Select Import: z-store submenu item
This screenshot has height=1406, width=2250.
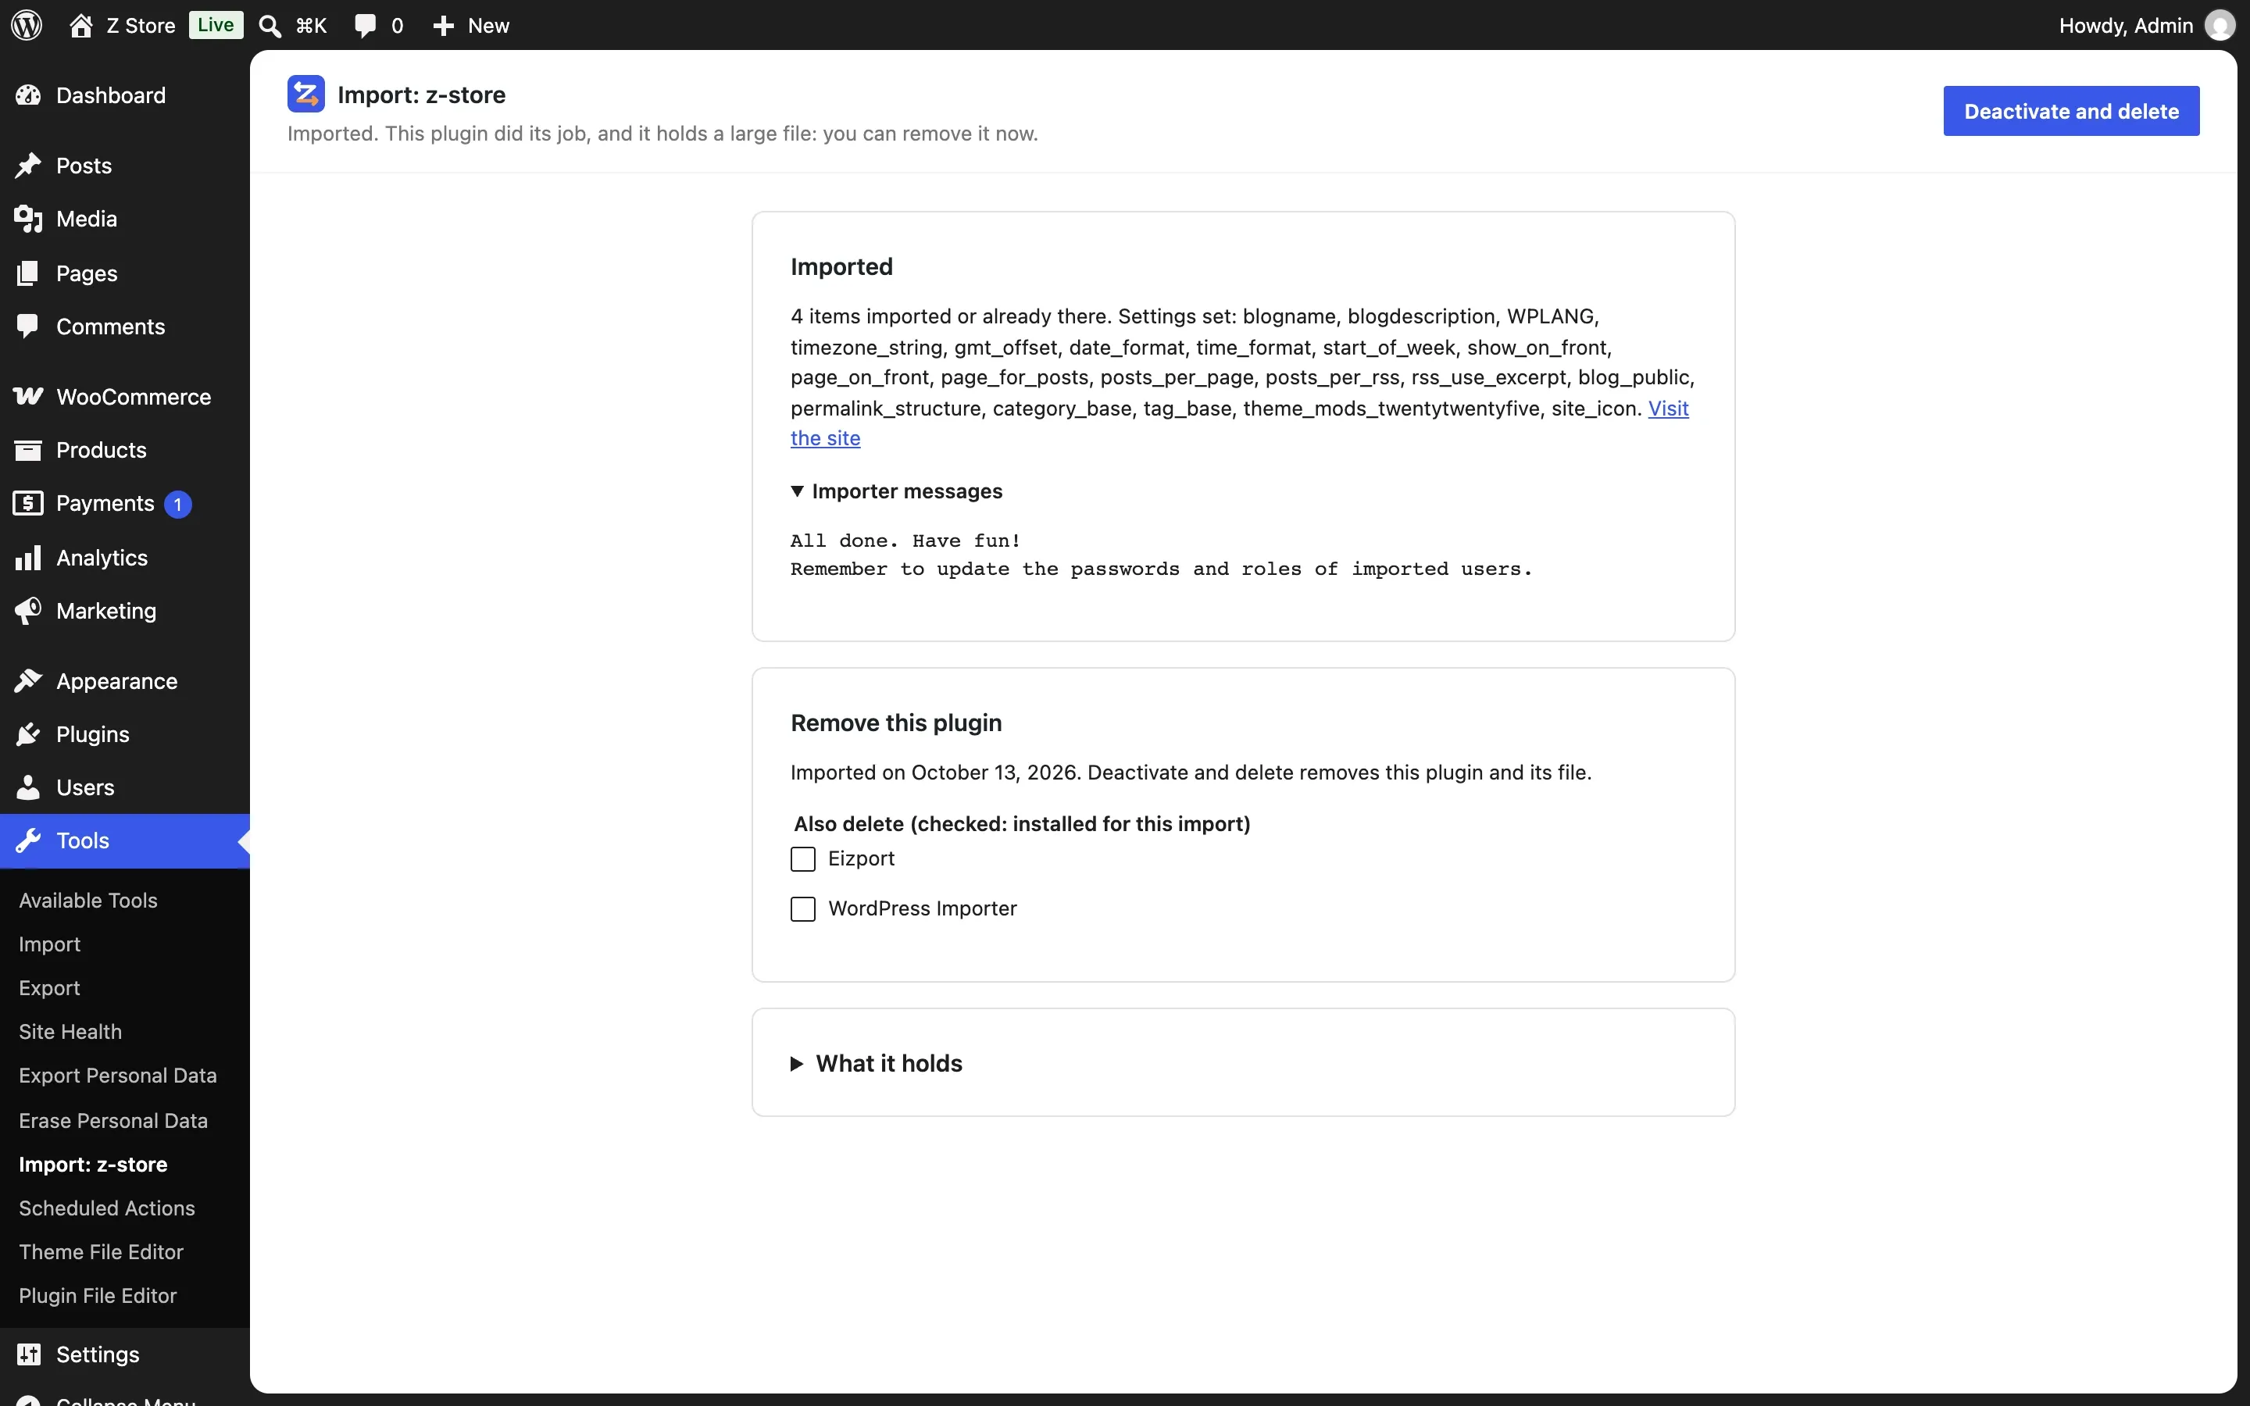93,1164
